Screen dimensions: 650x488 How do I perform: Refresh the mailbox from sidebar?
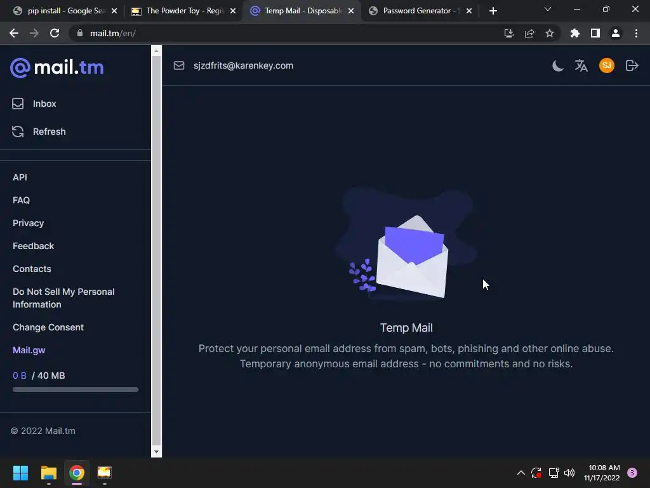(x=39, y=132)
